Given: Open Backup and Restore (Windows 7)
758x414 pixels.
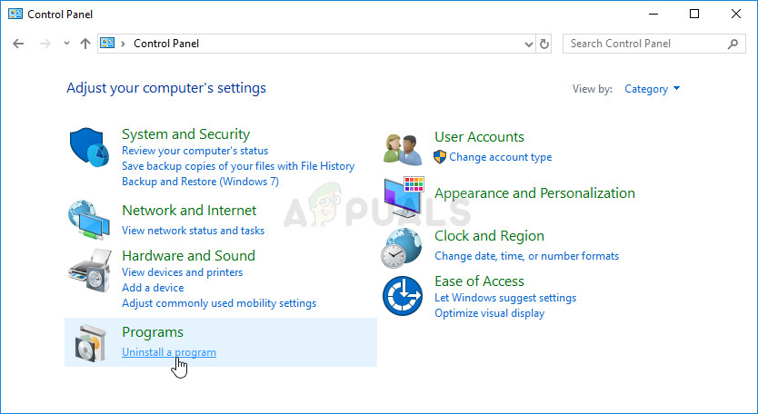Looking at the screenshot, I should pos(200,182).
